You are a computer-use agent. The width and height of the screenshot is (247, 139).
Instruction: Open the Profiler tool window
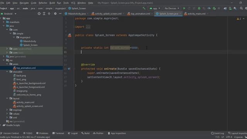point(98,133)
